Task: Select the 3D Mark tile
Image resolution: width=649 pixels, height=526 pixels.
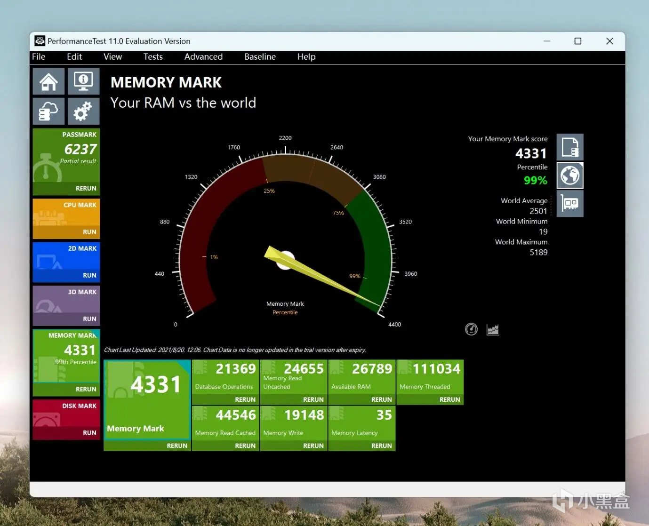Action: tap(66, 299)
